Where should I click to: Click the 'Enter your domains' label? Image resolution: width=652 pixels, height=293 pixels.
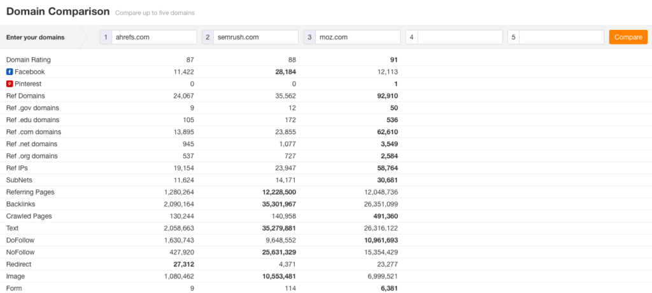(36, 37)
